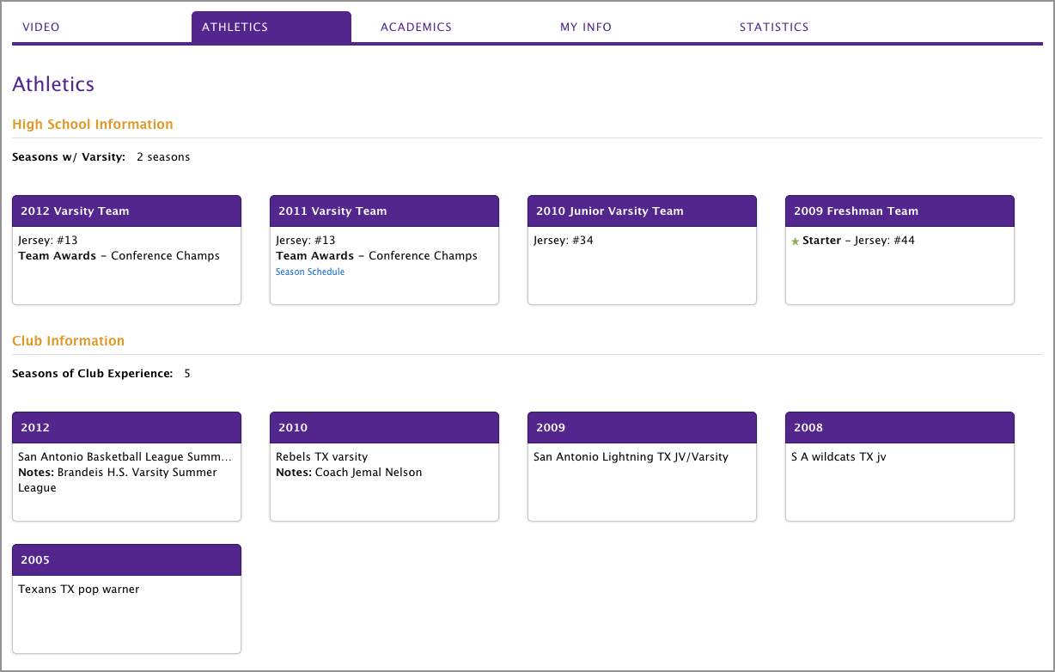Viewport: 1055px width, 672px height.
Task: Select the Athletics tab
Action: coord(271,27)
